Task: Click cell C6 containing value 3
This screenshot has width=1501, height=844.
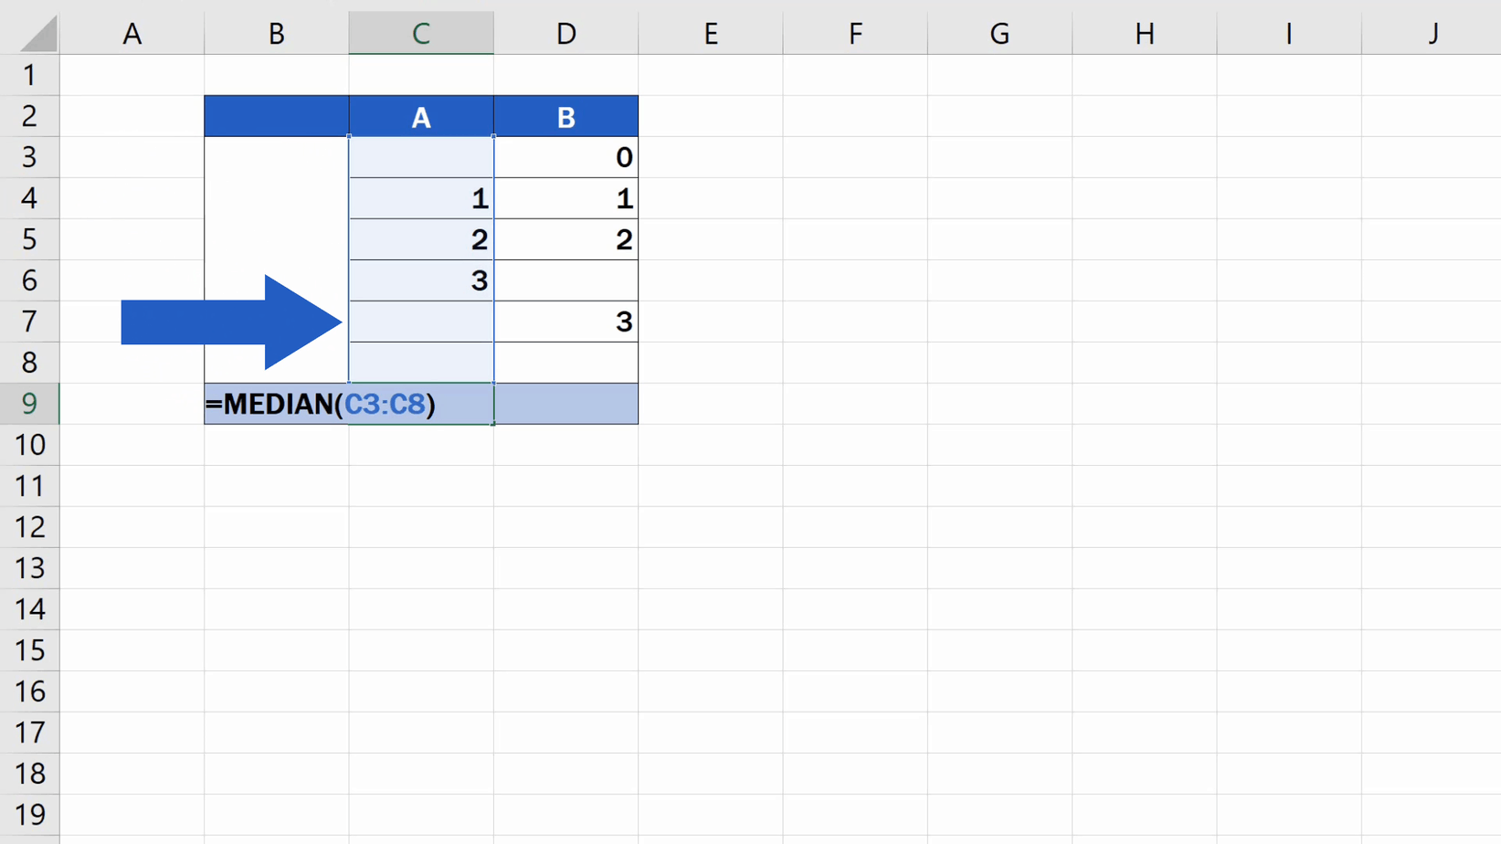Action: (420, 280)
